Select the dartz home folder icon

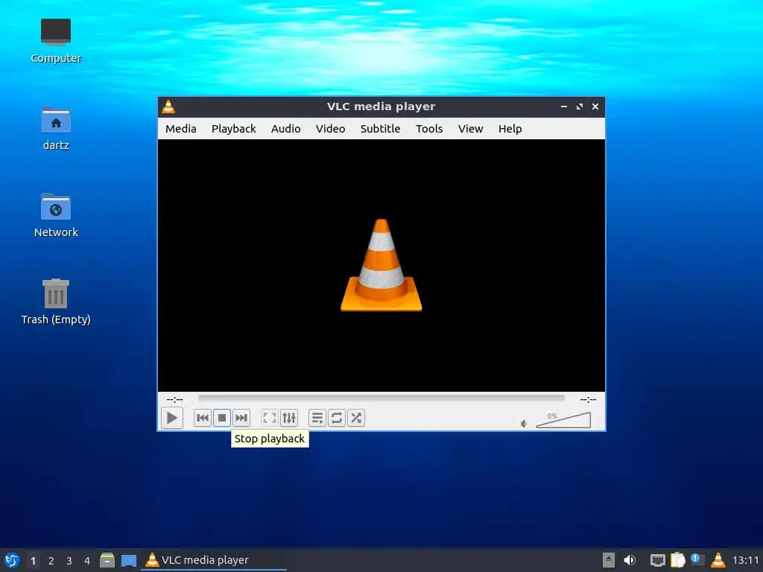tap(56, 128)
